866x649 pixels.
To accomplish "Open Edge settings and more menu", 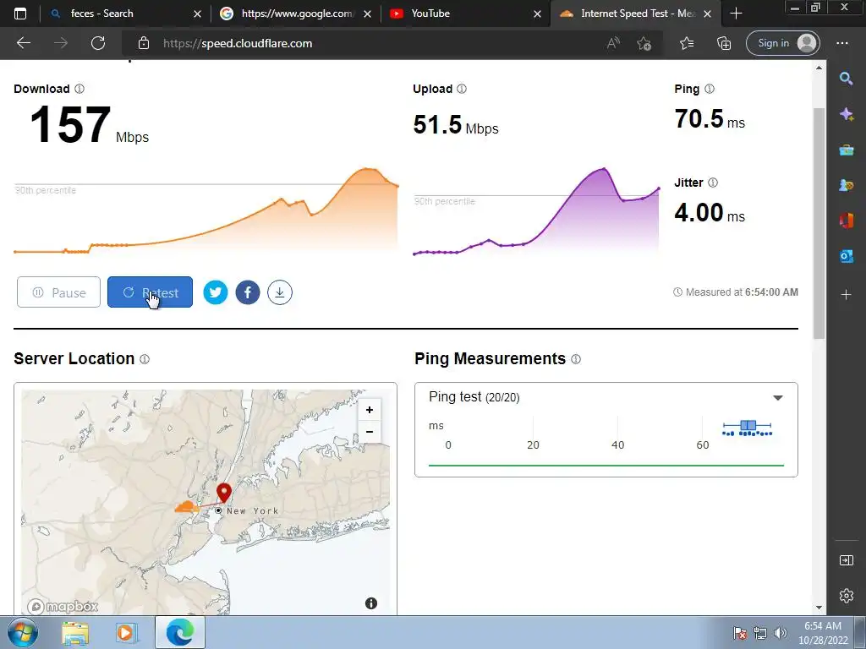I will [x=841, y=43].
